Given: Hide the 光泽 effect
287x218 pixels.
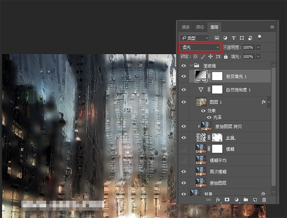Looking at the screenshot, I should coord(209,117).
